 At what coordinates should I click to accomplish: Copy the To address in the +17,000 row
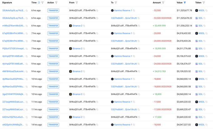coord(139,117)
